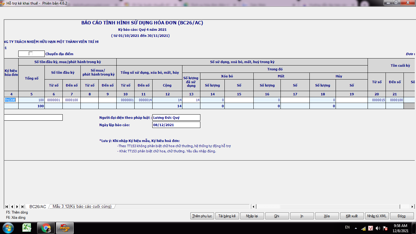The width and height of the screenshot is (416, 234).
Task: Click the legal representative name field
Action: click(x=176, y=118)
